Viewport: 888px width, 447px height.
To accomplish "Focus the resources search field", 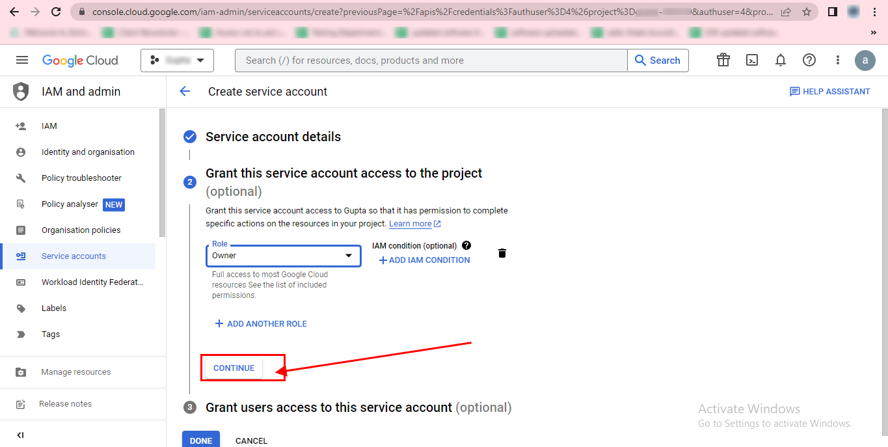I will 429,61.
